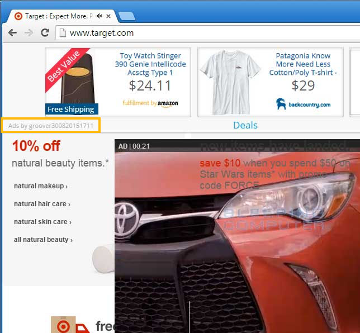Image resolution: width=360 pixels, height=333 pixels.
Task: Click the white T-shirt product image
Action: [x=230, y=82]
